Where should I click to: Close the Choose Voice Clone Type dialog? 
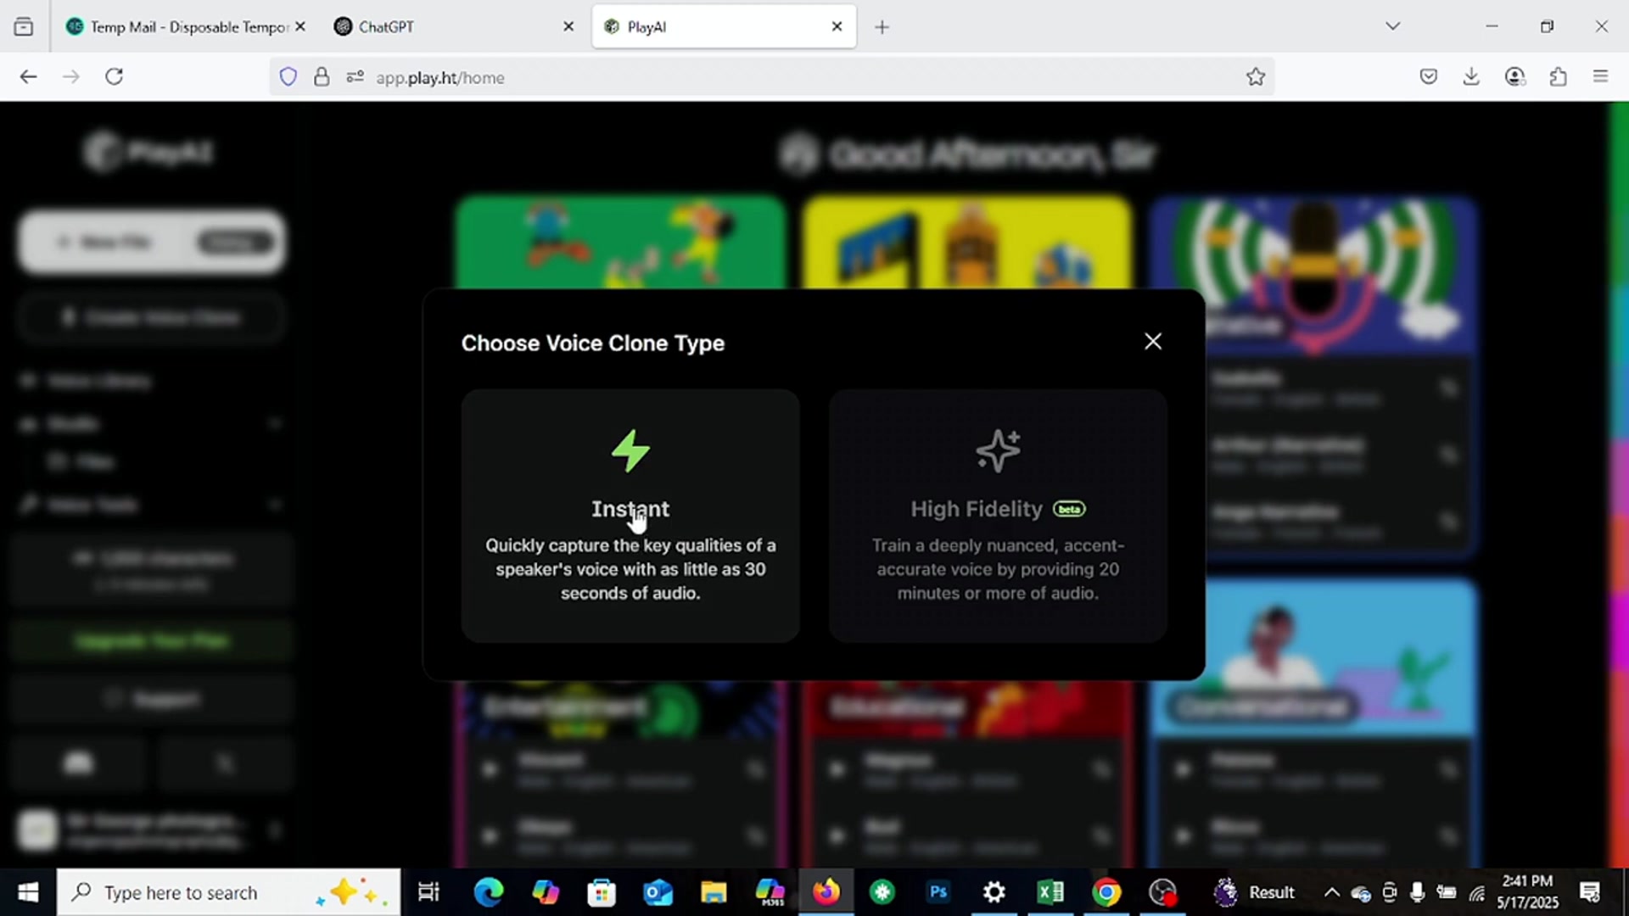[1152, 341]
